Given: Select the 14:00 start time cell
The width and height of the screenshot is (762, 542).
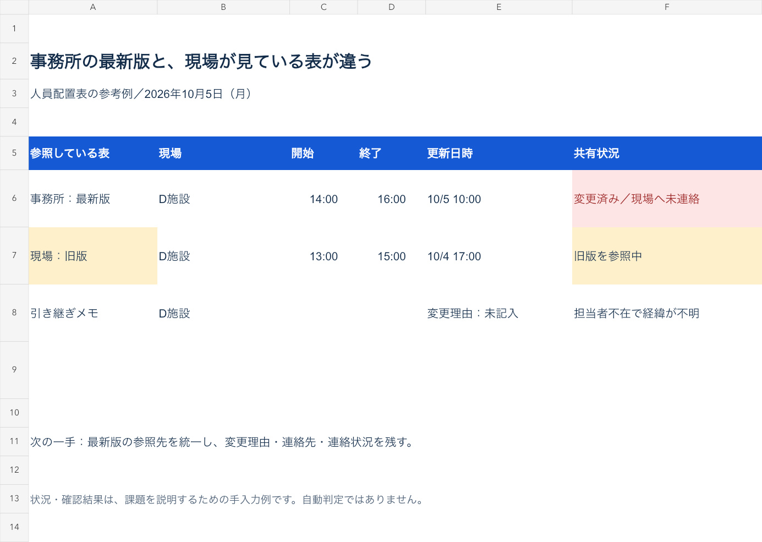Looking at the screenshot, I should (324, 199).
